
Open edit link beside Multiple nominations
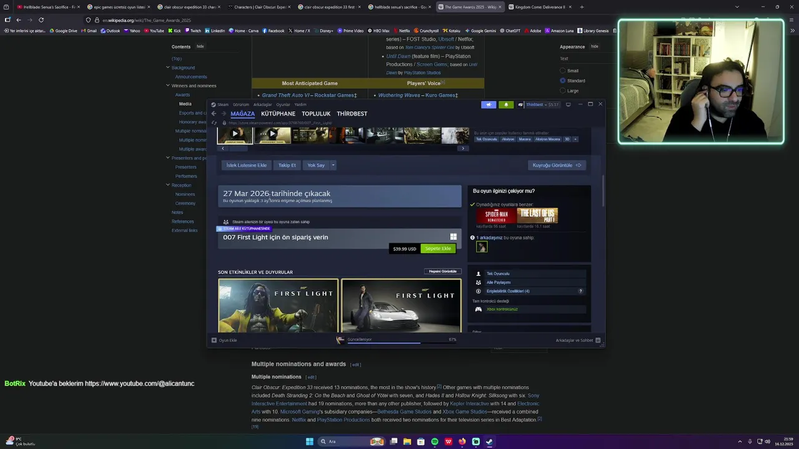(x=311, y=377)
